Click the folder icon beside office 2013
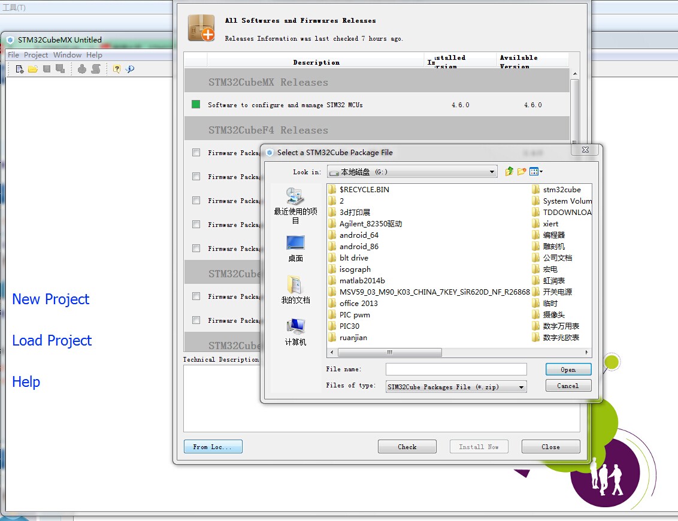The width and height of the screenshot is (678, 521). (x=332, y=303)
